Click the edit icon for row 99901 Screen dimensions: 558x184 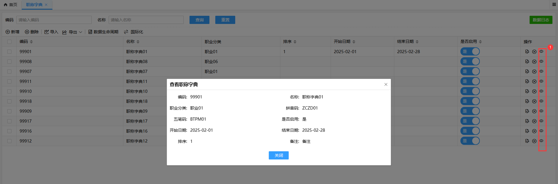pos(527,52)
